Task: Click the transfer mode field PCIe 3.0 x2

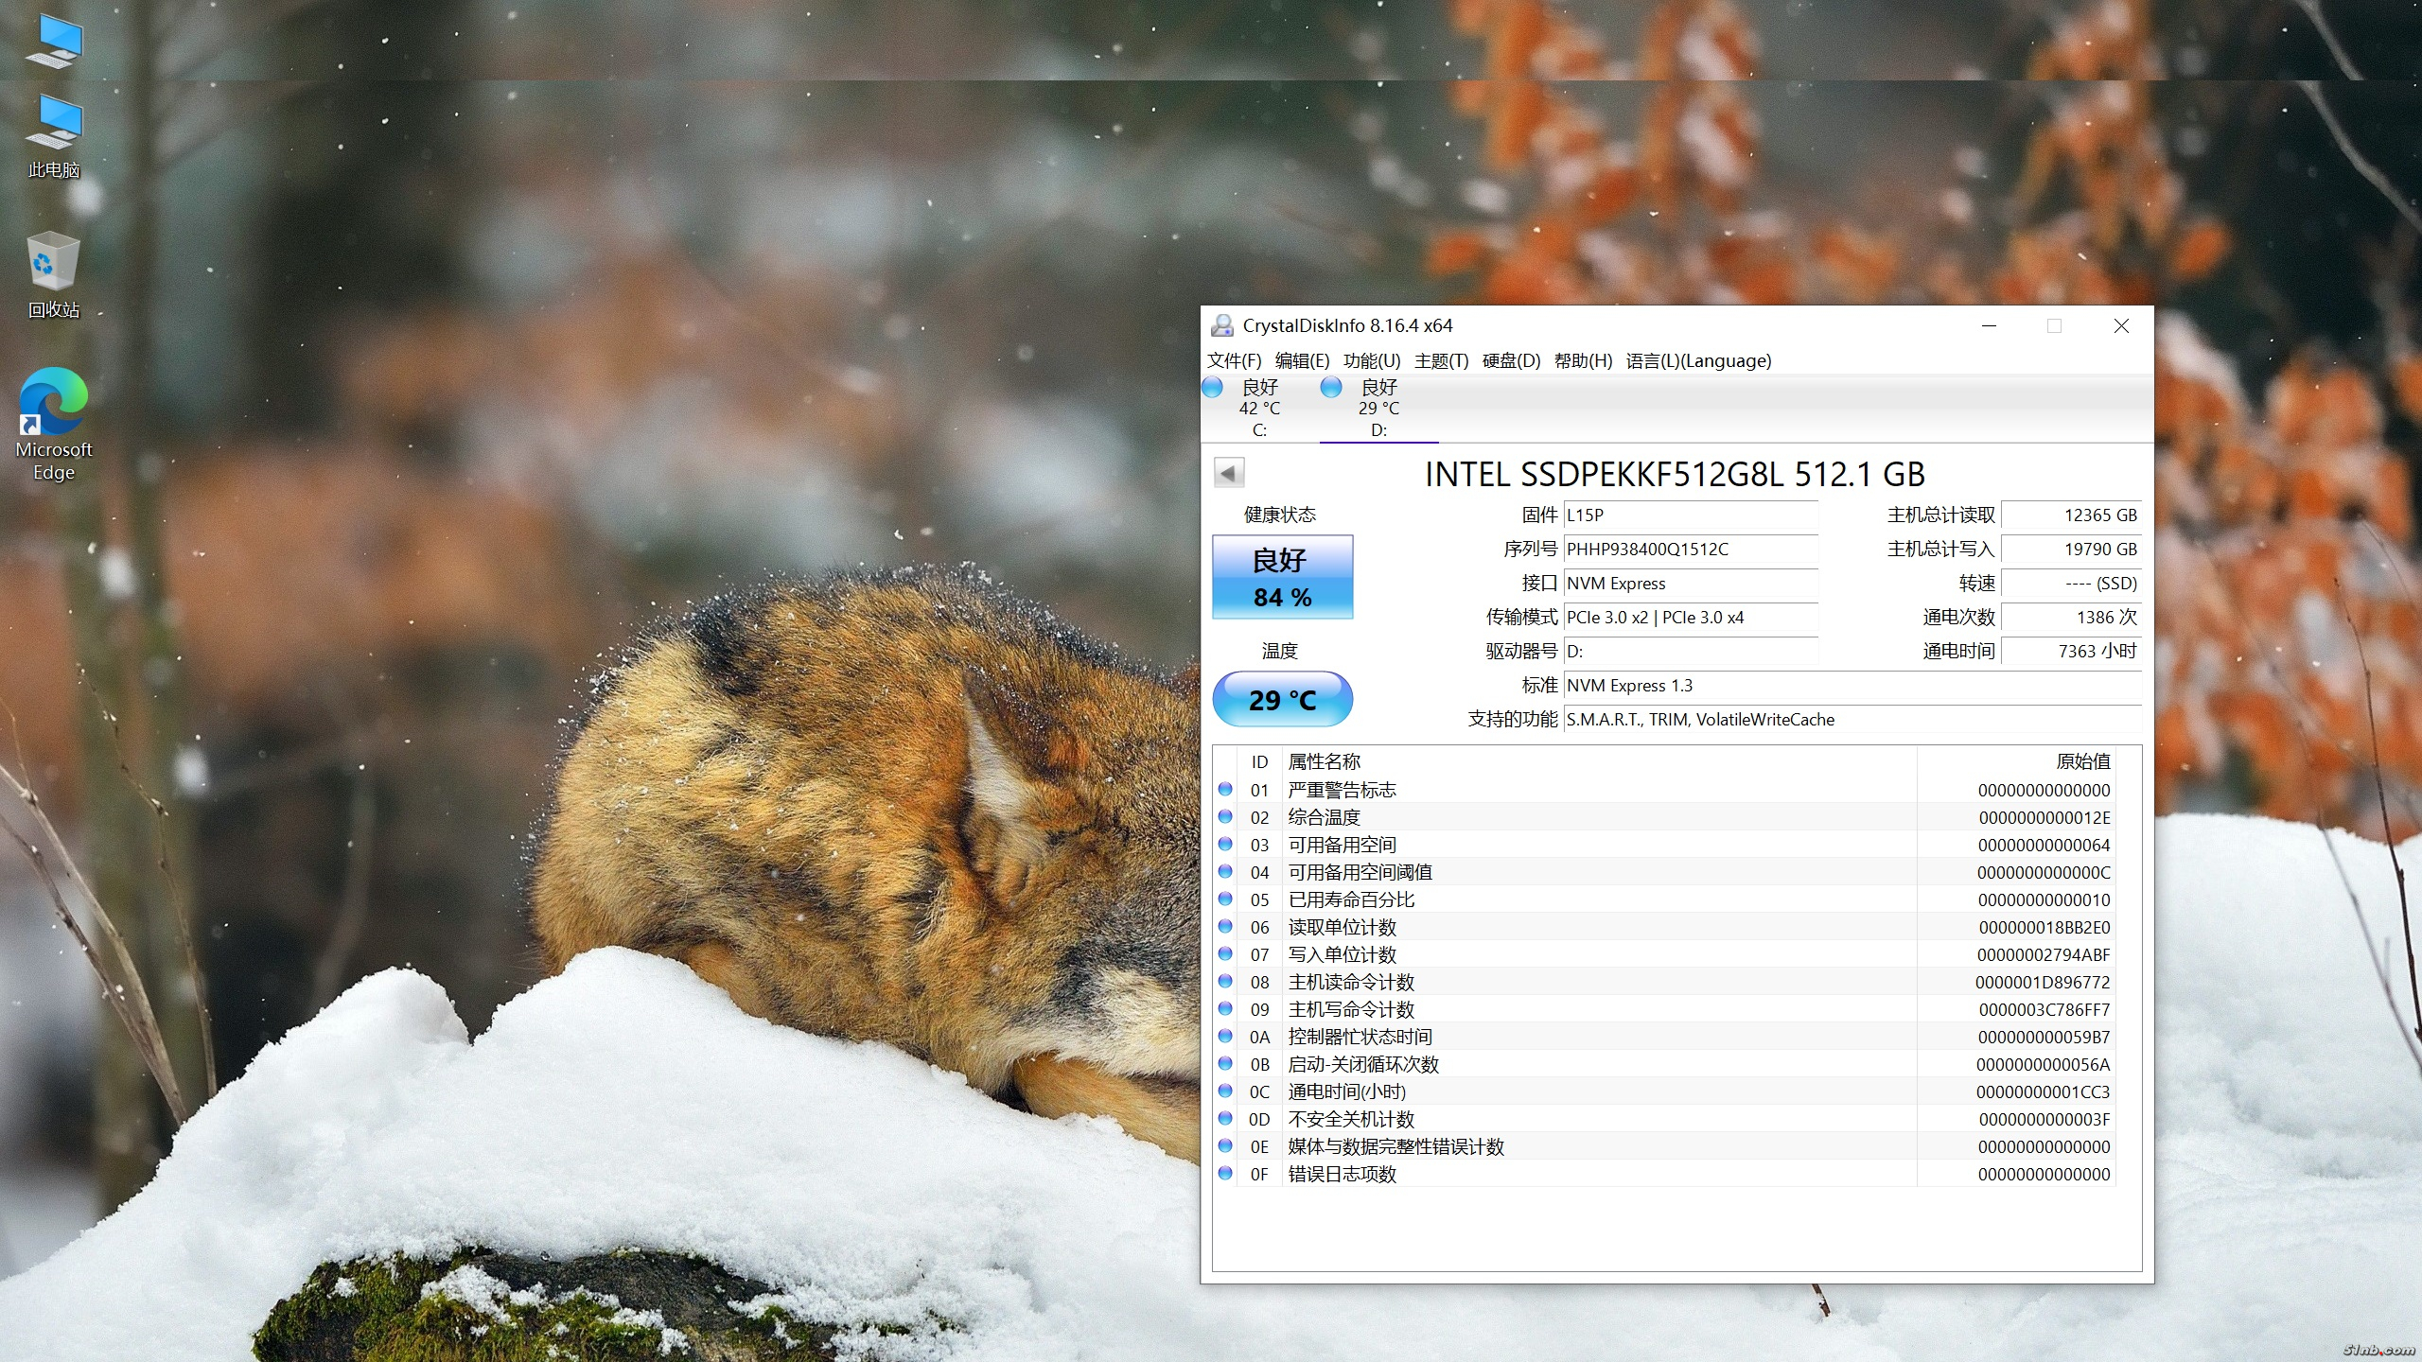Action: click(x=1691, y=617)
